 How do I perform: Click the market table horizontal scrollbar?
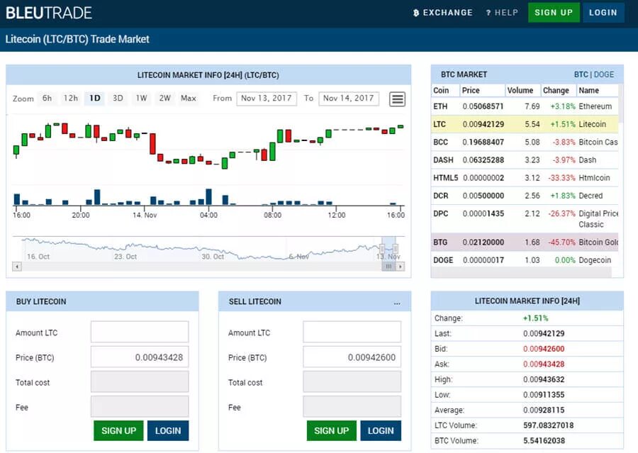tap(522, 273)
